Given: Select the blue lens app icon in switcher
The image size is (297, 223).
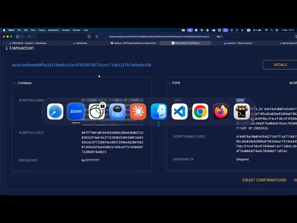Looking at the screenshot, I should [117, 111].
